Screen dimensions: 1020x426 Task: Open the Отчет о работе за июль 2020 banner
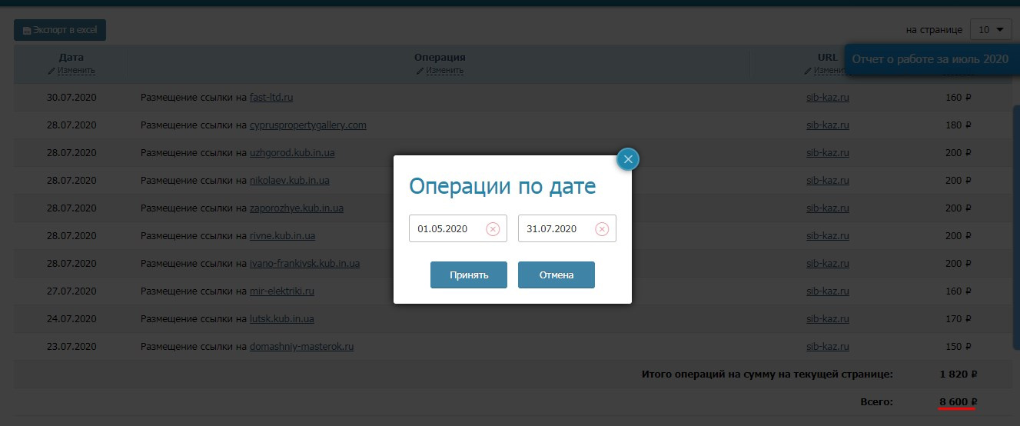pos(930,58)
